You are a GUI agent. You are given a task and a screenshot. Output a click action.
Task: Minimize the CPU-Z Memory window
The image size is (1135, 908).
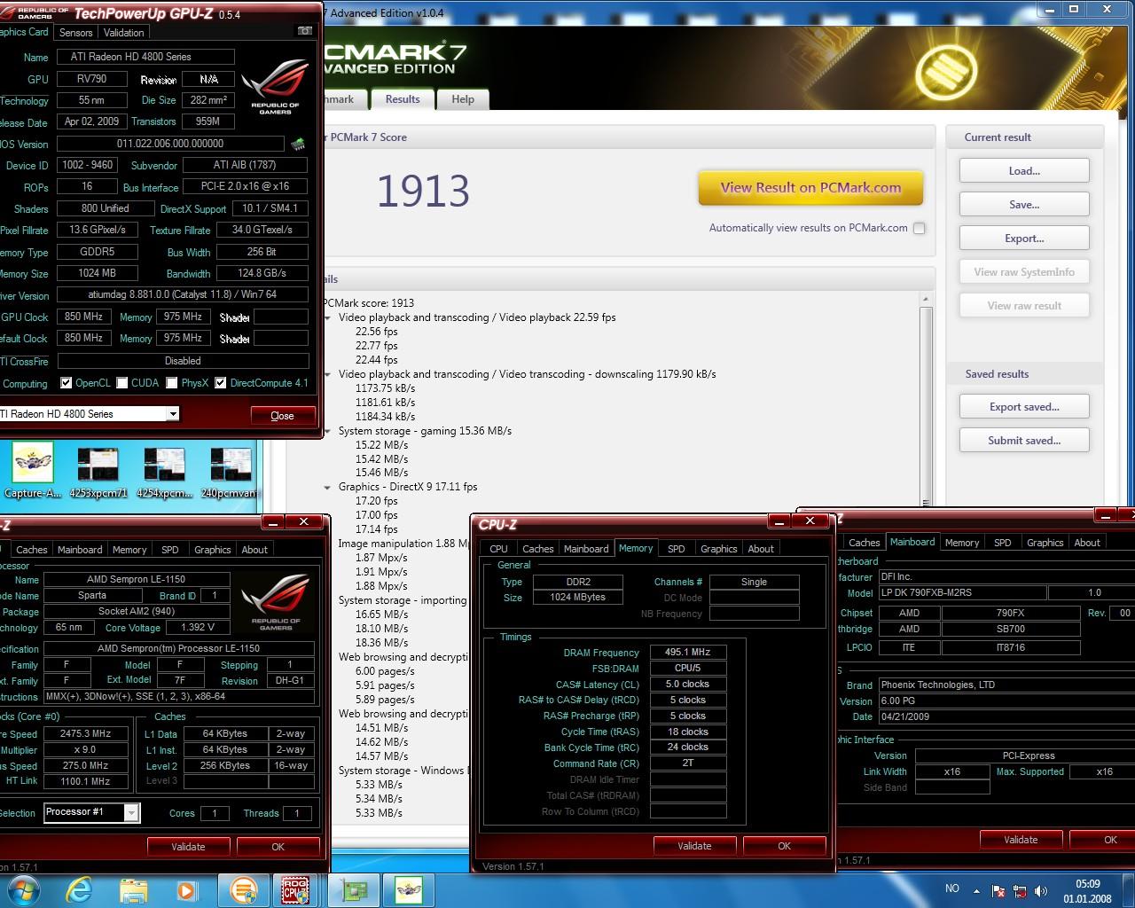point(779,521)
